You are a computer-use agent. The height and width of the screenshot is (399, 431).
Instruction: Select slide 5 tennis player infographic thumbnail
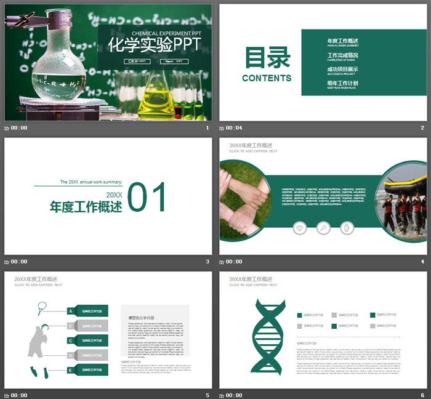click(108, 330)
